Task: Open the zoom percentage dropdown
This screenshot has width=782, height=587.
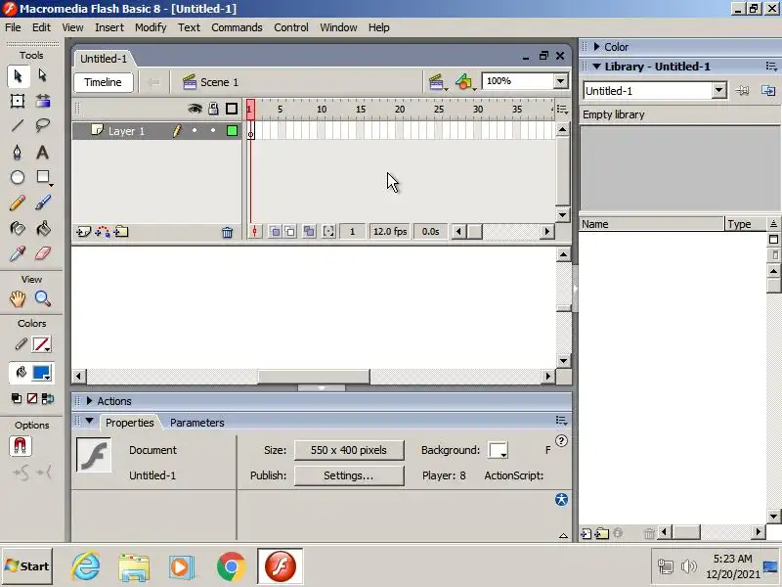Action: point(560,81)
